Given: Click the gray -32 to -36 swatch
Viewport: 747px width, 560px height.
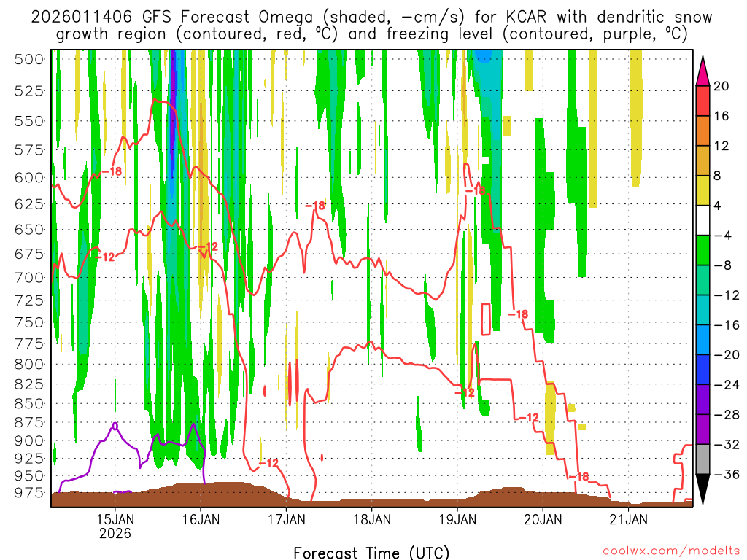Looking at the screenshot, I should [x=703, y=459].
